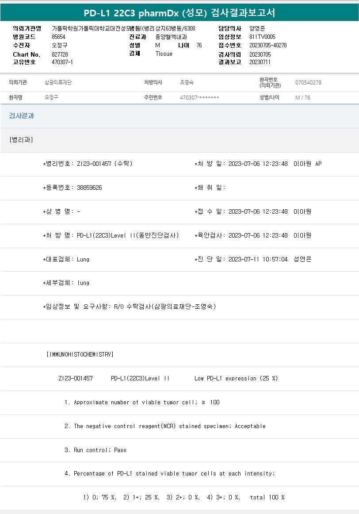This screenshot has width=359, height=514.
Task: Click result report date 20230711
Action: pyautogui.click(x=260, y=62)
